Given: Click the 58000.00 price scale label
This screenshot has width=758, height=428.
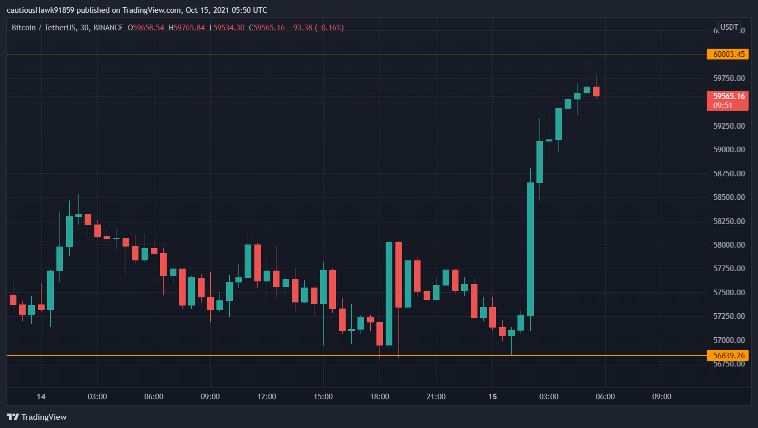Looking at the screenshot, I should pos(729,245).
